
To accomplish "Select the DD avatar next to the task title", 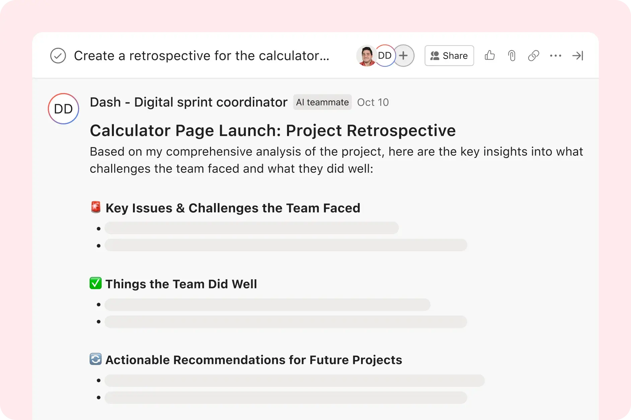I will pyautogui.click(x=385, y=56).
